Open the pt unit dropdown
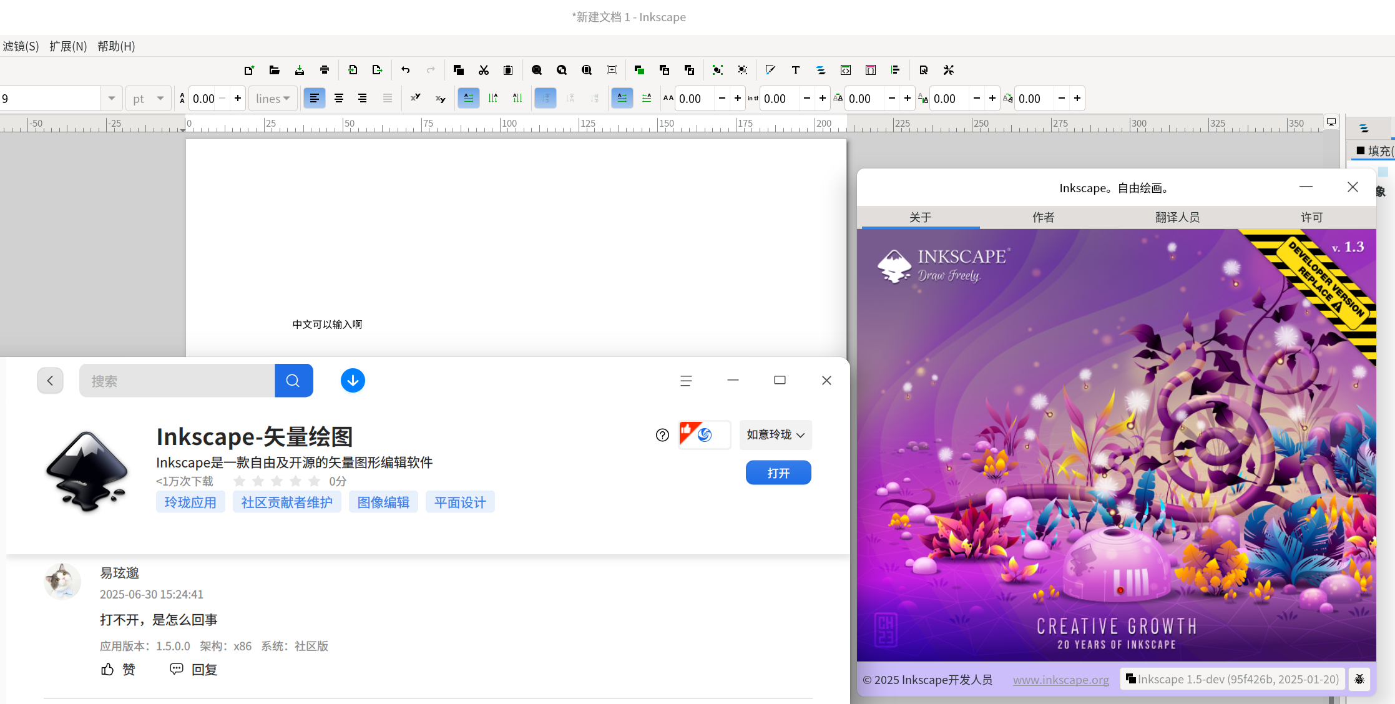The height and width of the screenshot is (704, 1395). (149, 99)
